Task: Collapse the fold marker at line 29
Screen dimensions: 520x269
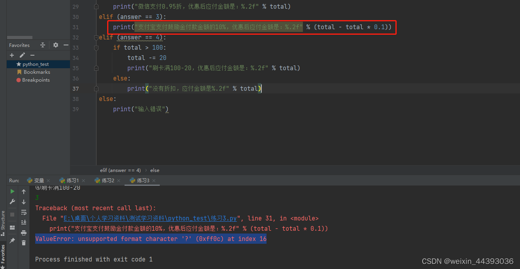Action: pos(96,7)
